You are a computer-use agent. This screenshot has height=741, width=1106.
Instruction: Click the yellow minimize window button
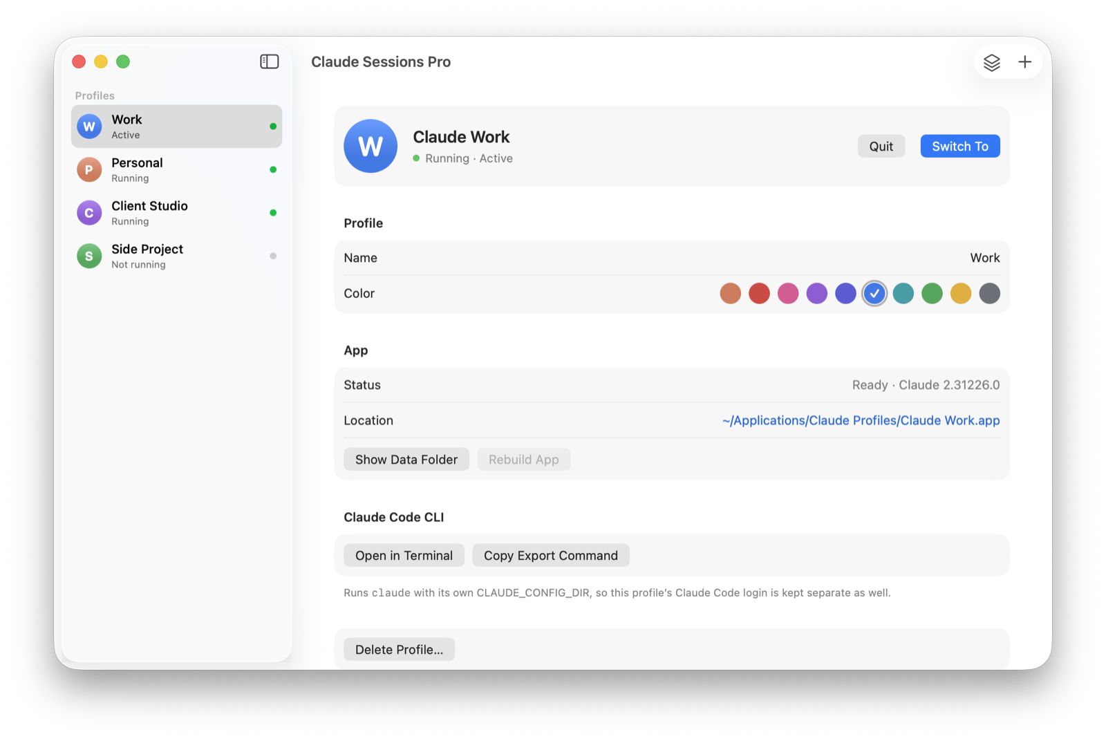pyautogui.click(x=101, y=62)
